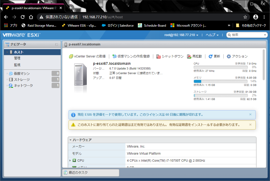Image resolution: width=270 pixels, height=181 pixels.
Task: Focus the search (検索) input field
Action: tap(247, 35)
